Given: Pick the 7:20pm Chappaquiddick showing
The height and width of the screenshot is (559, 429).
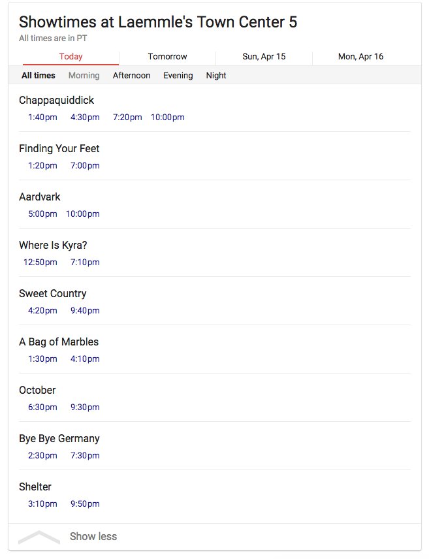Looking at the screenshot, I should (x=127, y=118).
